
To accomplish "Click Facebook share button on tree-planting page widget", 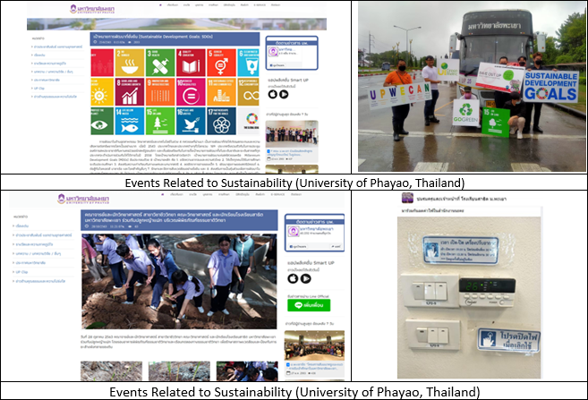I will click(336, 247).
